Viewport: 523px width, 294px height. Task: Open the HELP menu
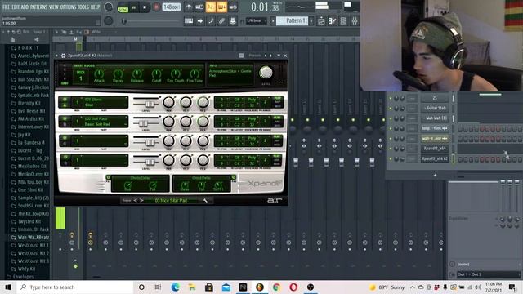(x=96, y=7)
